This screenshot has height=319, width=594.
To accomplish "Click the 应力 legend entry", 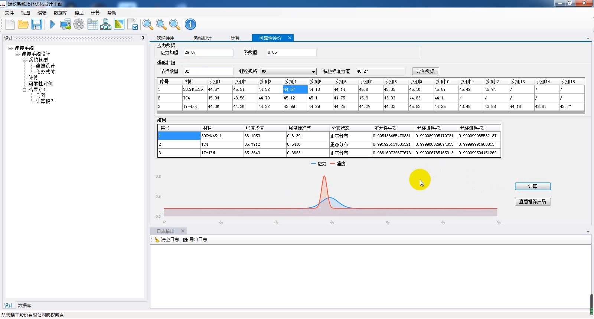I will (319, 164).
